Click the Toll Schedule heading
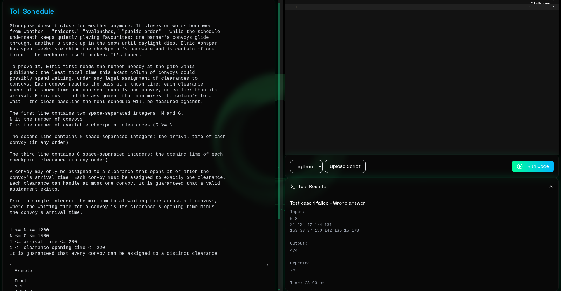The width and height of the screenshot is (561, 291). coord(32,11)
